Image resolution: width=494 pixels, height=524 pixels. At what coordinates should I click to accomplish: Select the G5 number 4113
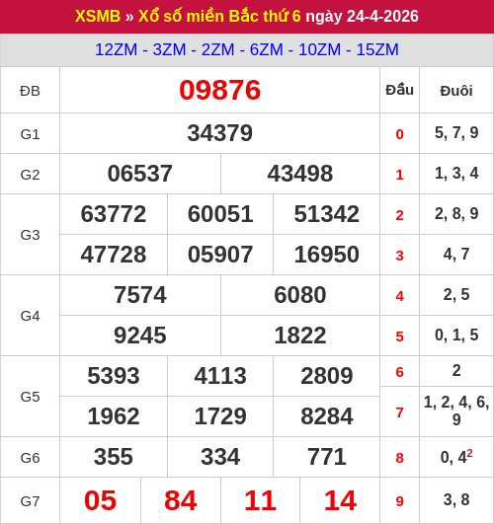click(220, 376)
